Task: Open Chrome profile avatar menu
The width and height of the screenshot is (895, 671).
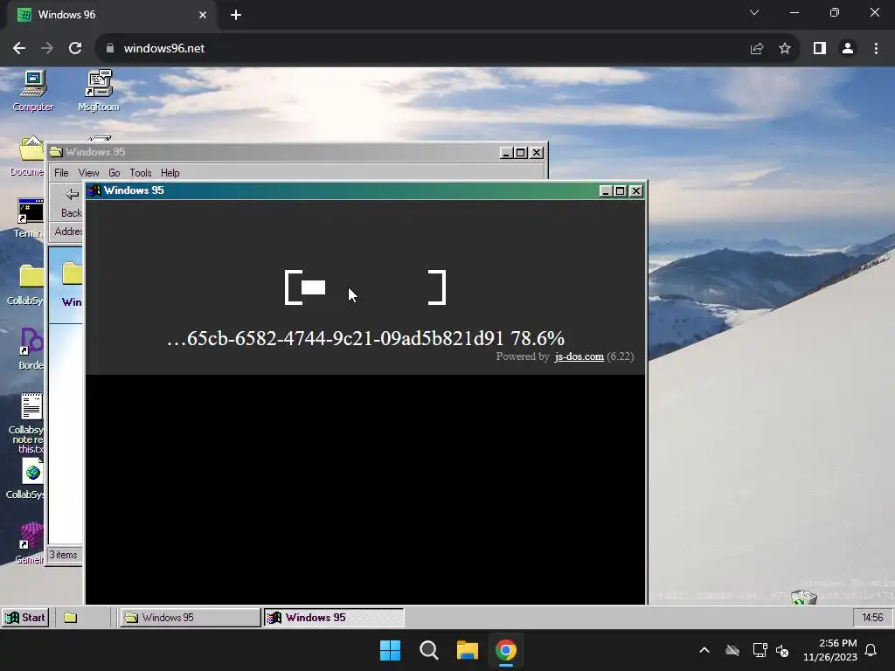Action: (848, 49)
